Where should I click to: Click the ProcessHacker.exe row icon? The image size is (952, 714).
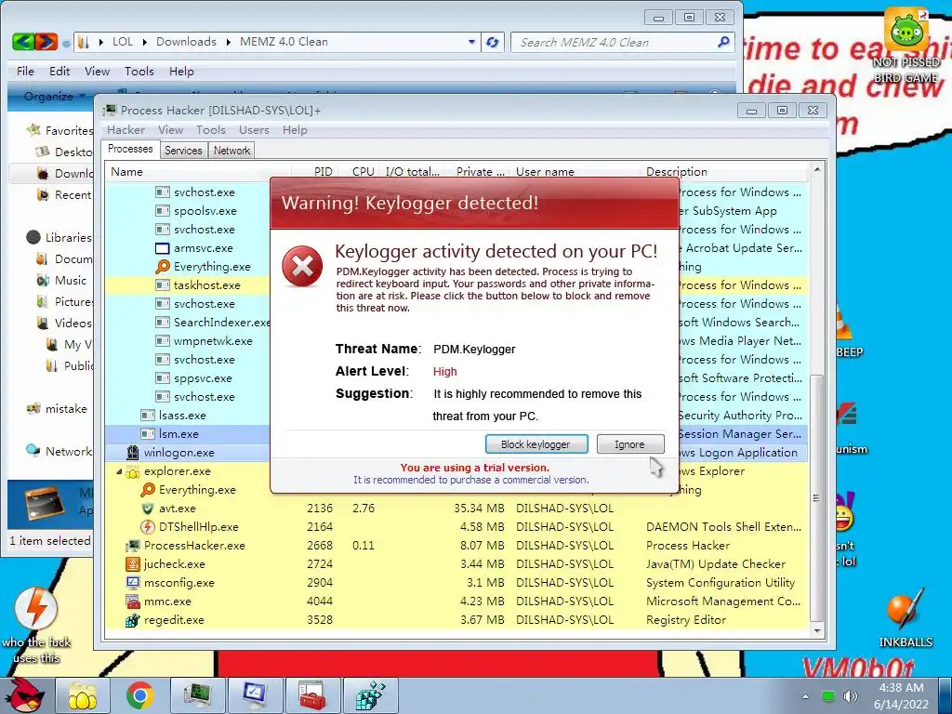(132, 545)
